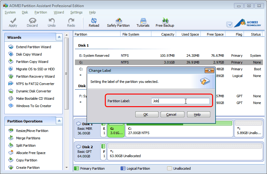Cancel the Change Label dialog
Viewport: 267px width, 174px height.
pyautogui.click(x=172, y=114)
